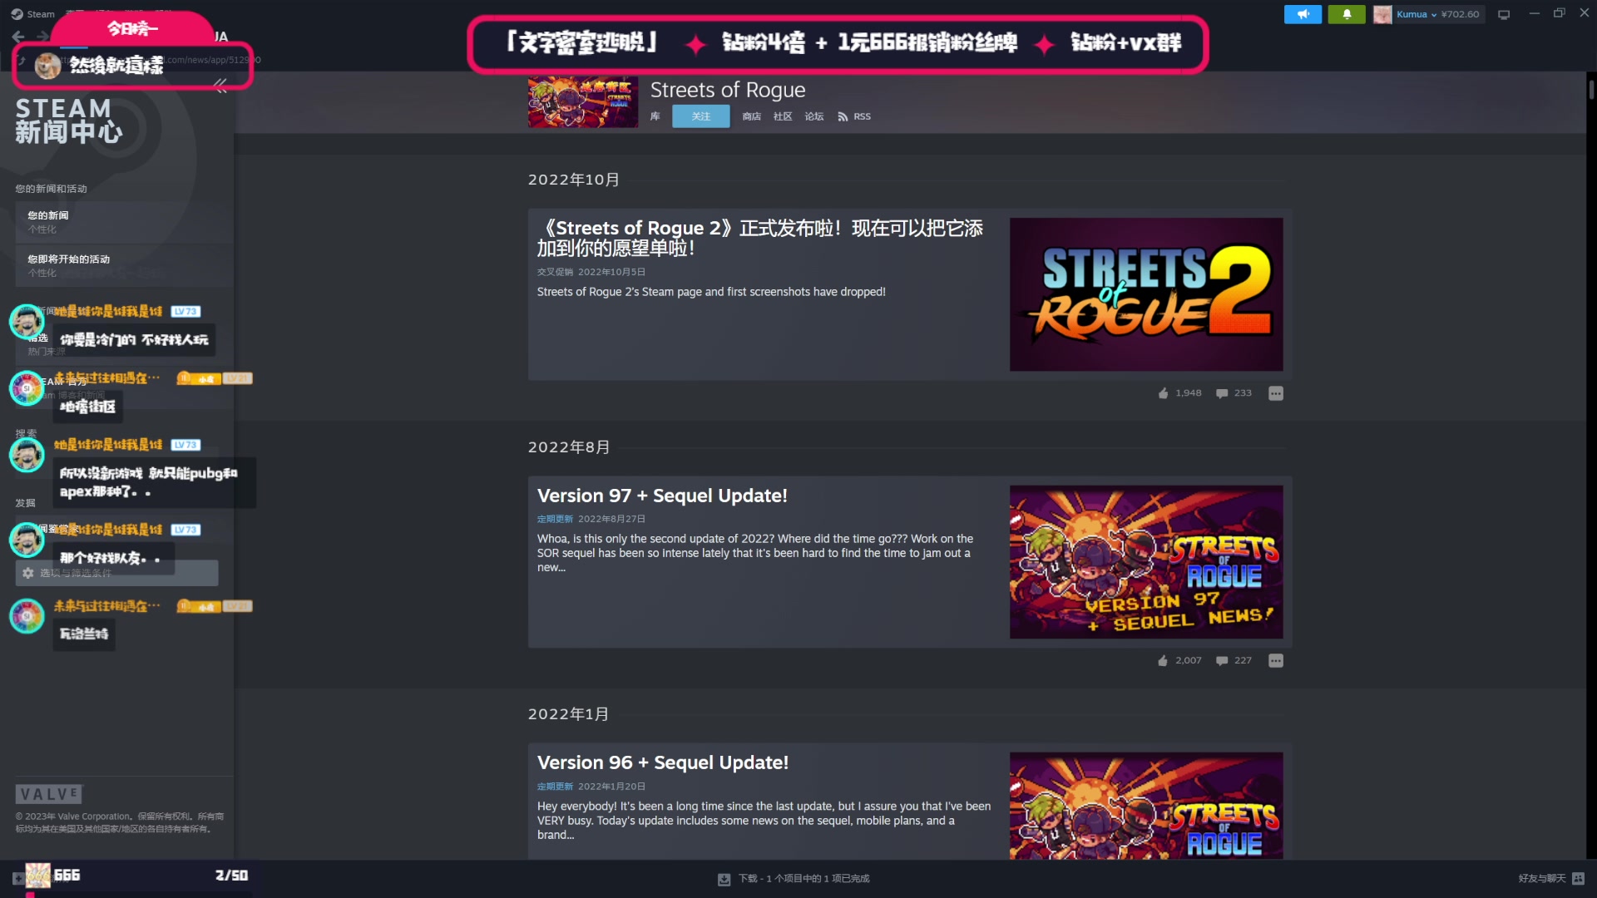
Task: Open the downloads icon in bottom bar
Action: pyautogui.click(x=724, y=879)
